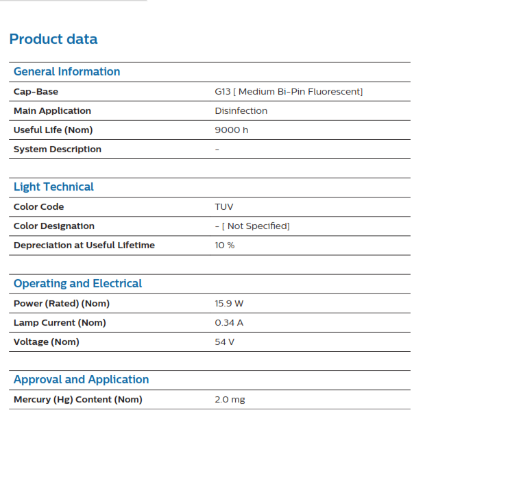Screen dimensions: 510x480
Task: Select the '15.9 W' value
Action: (x=229, y=304)
